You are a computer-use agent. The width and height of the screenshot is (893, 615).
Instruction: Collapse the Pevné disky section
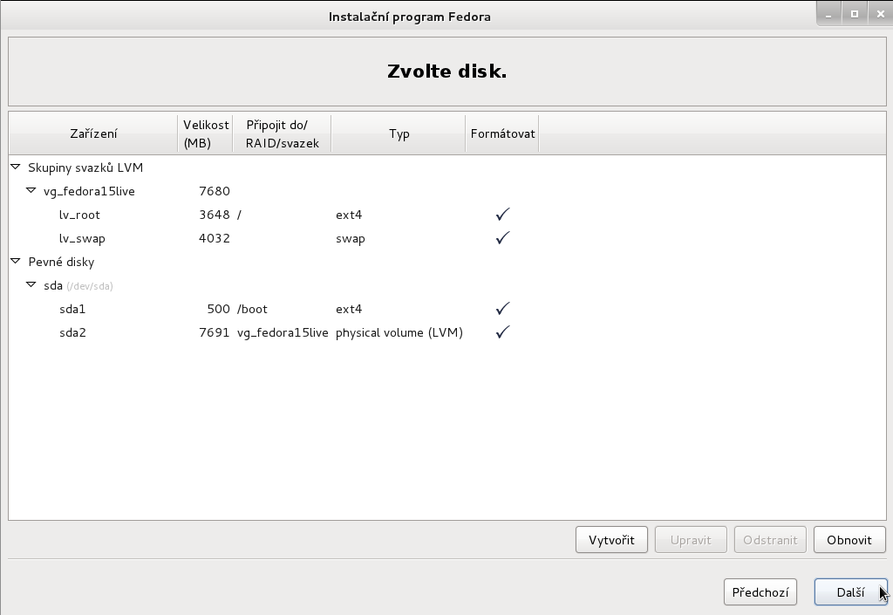[16, 261]
